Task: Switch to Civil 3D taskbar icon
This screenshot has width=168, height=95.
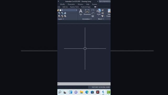Action: [103, 92]
